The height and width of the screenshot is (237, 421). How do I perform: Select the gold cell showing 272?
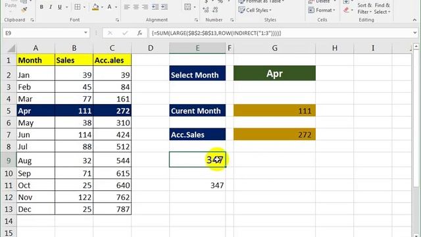coord(274,134)
